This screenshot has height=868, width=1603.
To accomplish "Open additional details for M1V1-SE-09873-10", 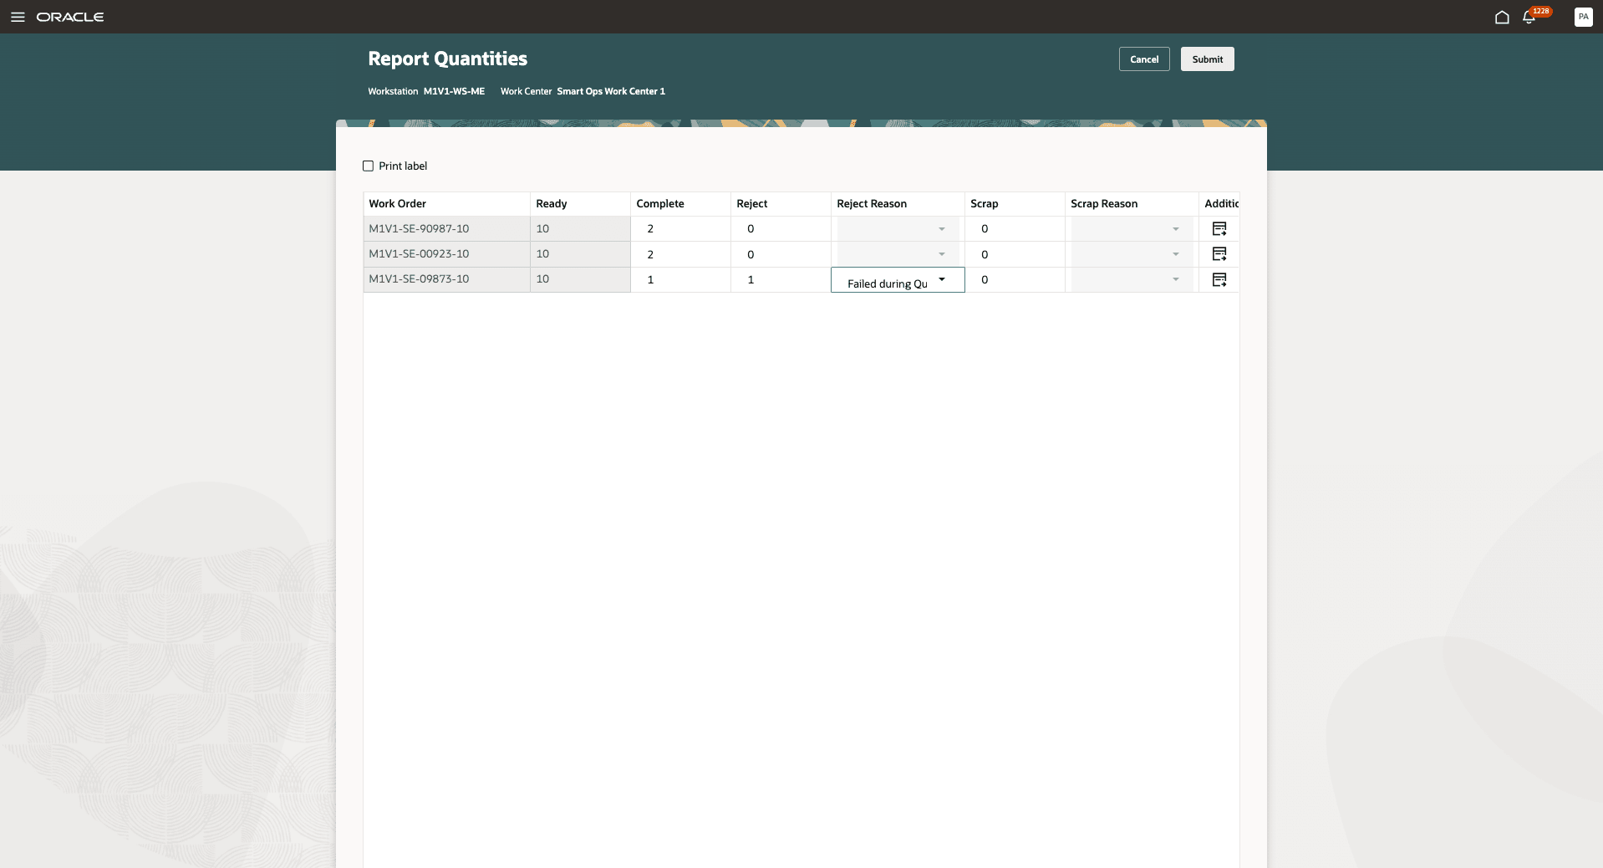I will click(1219, 279).
